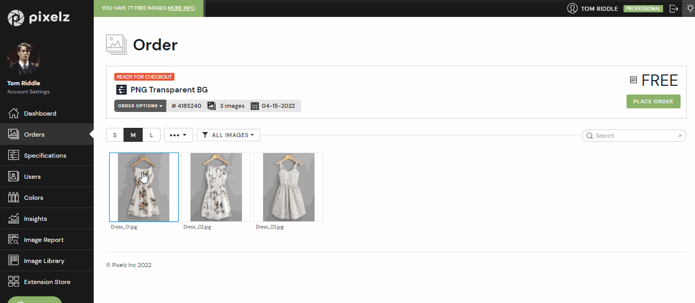Click the search magnifier icon
The height and width of the screenshot is (303, 695).
(589, 136)
